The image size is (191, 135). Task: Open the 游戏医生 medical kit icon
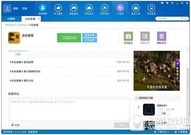pos(128,36)
